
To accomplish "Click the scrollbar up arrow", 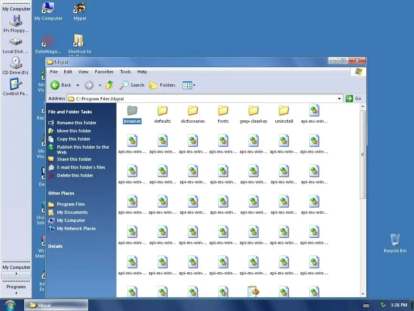I will tap(363, 107).
